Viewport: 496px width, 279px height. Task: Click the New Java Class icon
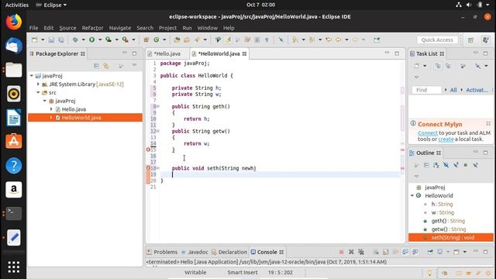pyautogui.click(x=157, y=40)
